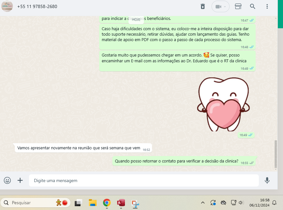Open contact info for +55 11 97858-2680
This screenshot has width=283, height=210.
tap(37, 6)
